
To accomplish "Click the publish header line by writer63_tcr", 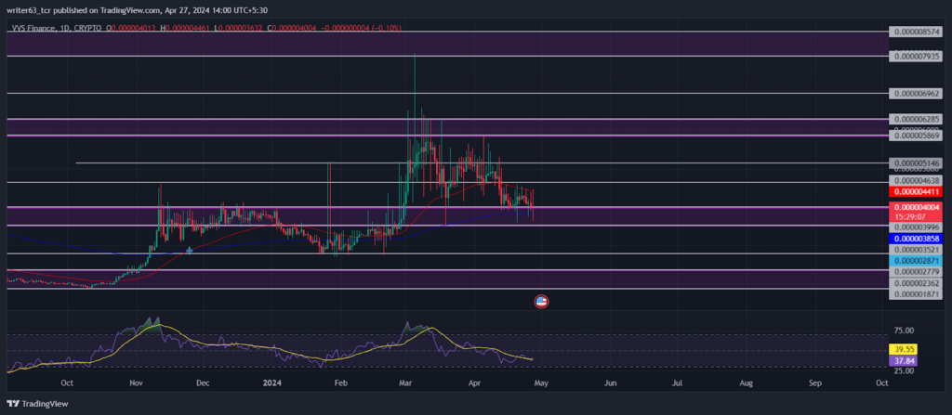I will pos(138,10).
